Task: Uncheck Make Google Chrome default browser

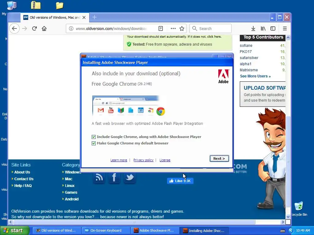Action: click(x=94, y=143)
